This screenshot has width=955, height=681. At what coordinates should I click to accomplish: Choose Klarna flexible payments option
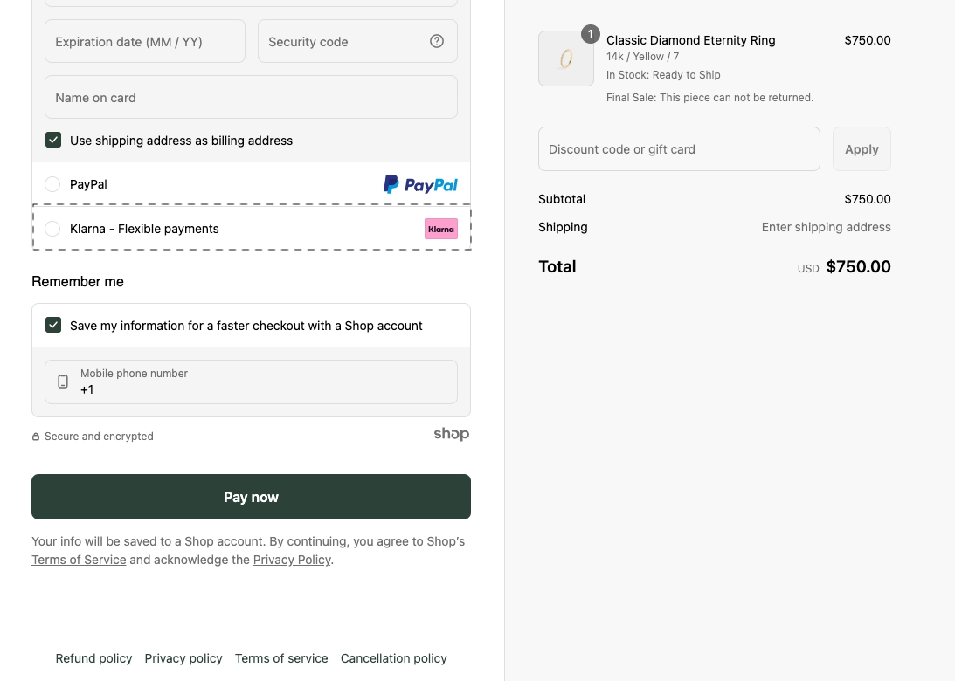52,229
